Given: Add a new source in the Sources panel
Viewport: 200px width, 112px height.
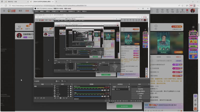Looking at the screenshot, I should (55, 98).
